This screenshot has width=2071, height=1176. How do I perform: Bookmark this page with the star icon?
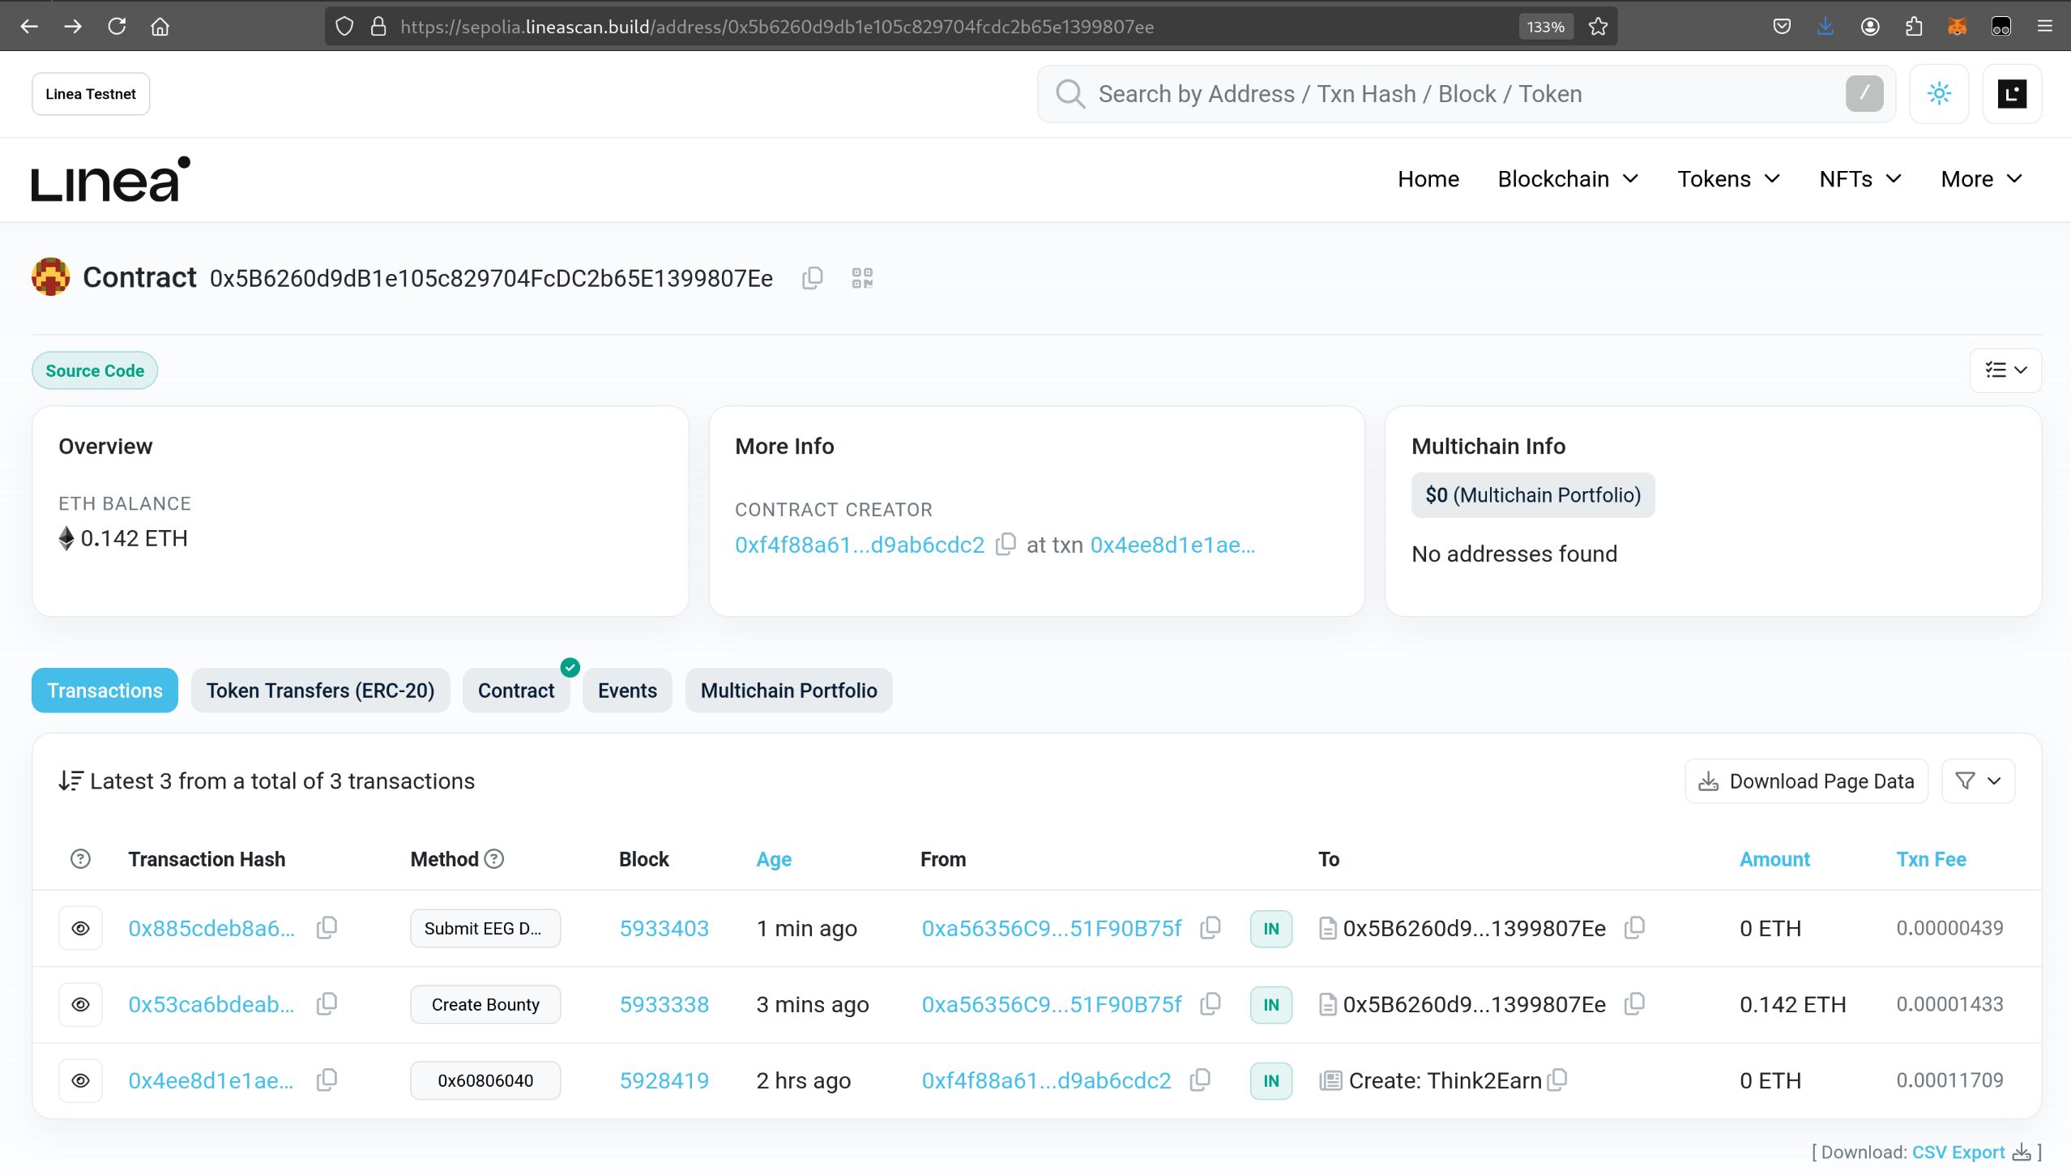pos(1598,27)
